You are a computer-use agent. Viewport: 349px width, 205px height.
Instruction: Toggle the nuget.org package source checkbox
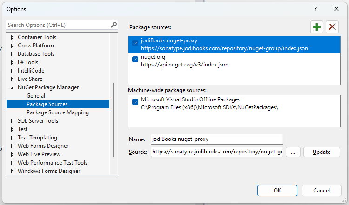pos(135,59)
